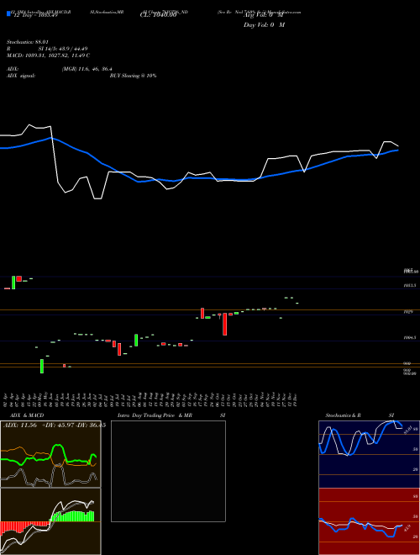Click the MACD histogram chart thumbnail
Viewport: 420px width, 555px height.
coord(50,521)
